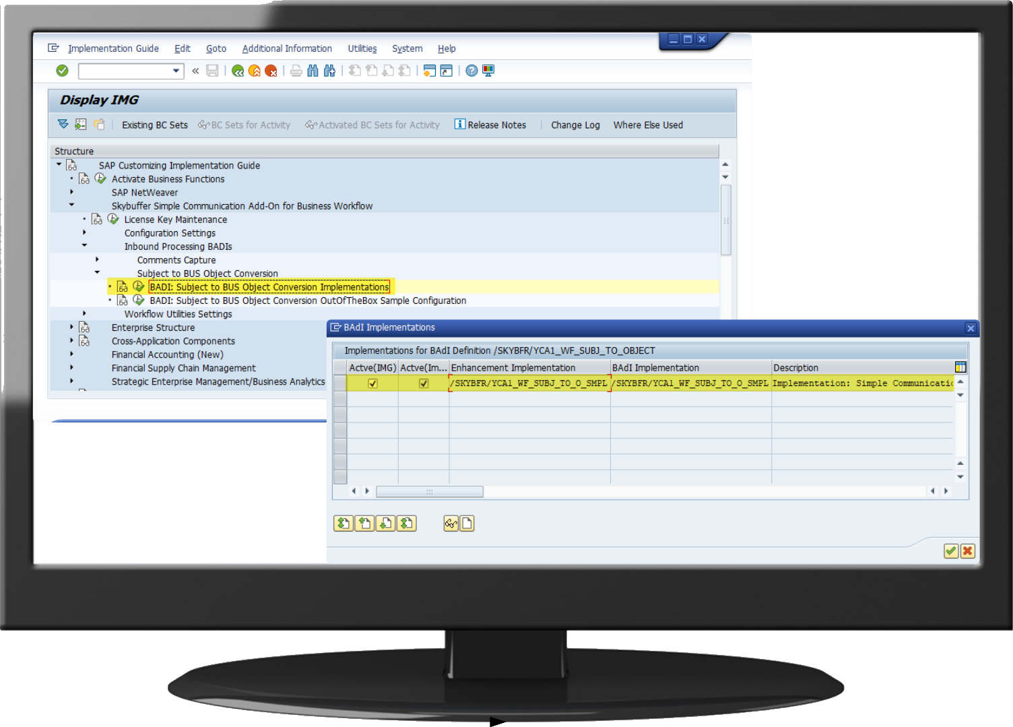Cancel BAdI dialog with red X button
Image resolution: width=1013 pixels, height=727 pixels.
(968, 551)
